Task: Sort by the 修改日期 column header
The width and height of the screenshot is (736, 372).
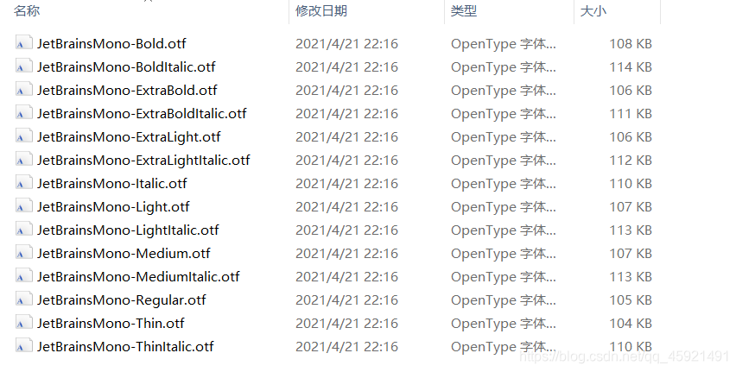Action: pyautogui.click(x=321, y=11)
